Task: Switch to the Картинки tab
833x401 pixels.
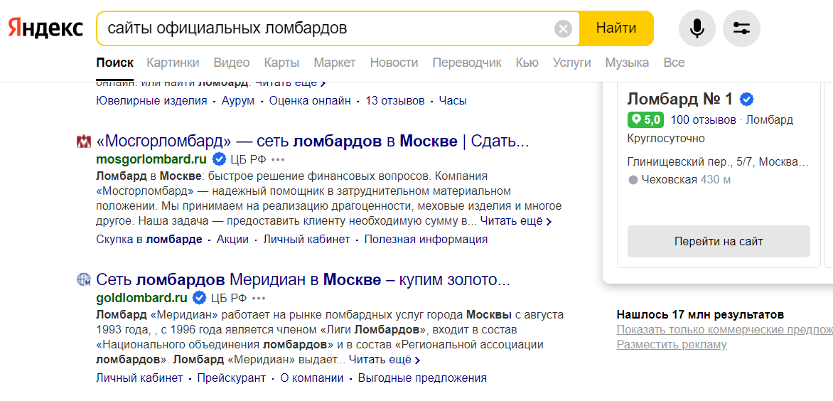Action: (173, 63)
